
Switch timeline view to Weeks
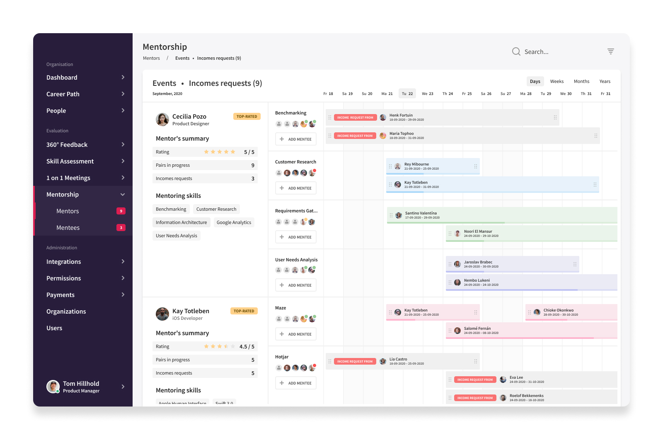click(x=557, y=81)
